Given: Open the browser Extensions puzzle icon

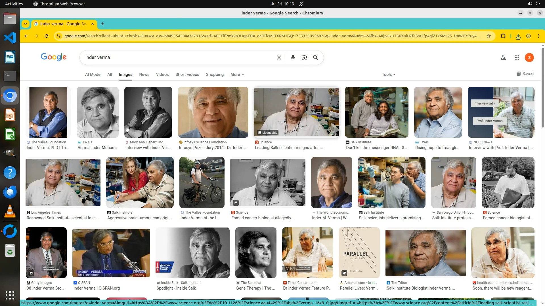Looking at the screenshot, I should pos(503,36).
